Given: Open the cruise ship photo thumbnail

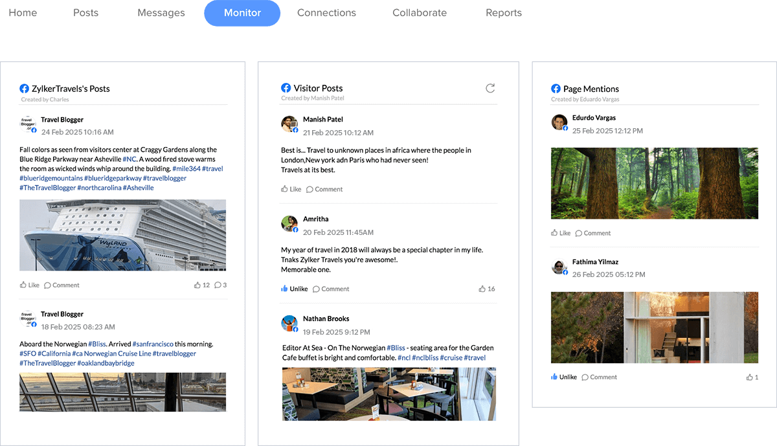Looking at the screenshot, I should pos(123,235).
